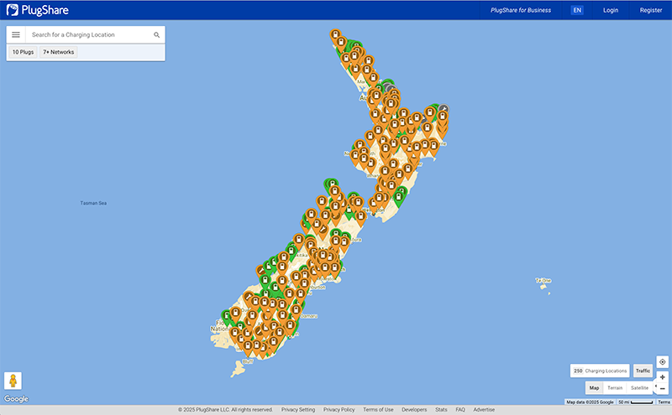Toggle the Traffic layer
This screenshot has width=672, height=415.
[x=643, y=371]
